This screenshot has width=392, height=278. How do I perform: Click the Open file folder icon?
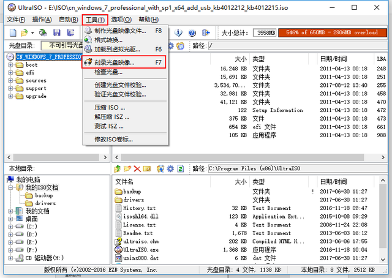pos(24,32)
